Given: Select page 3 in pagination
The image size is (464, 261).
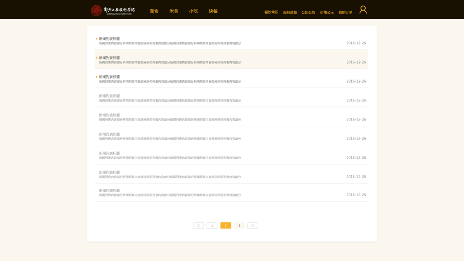Looking at the screenshot, I should pos(239,225).
